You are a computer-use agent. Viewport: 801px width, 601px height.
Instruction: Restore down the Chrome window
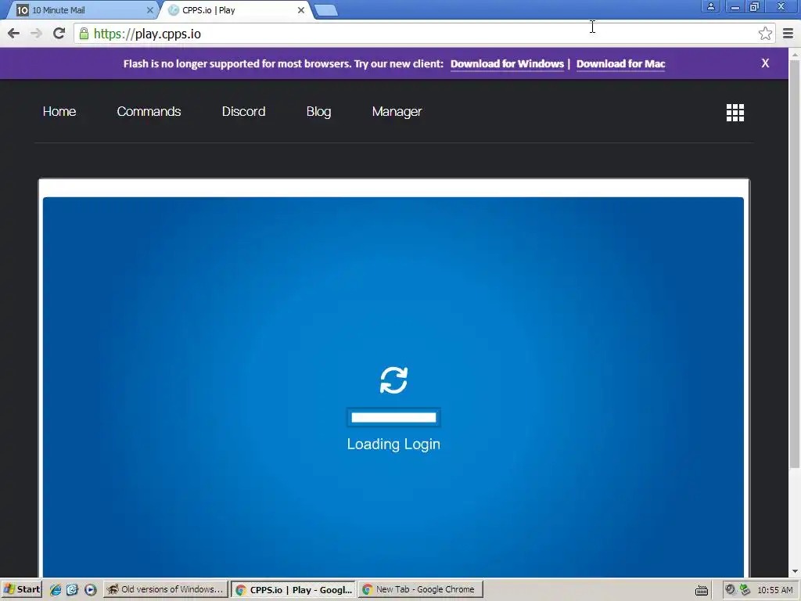tap(755, 7)
